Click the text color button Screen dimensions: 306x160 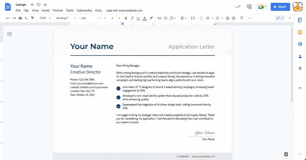click(145, 18)
